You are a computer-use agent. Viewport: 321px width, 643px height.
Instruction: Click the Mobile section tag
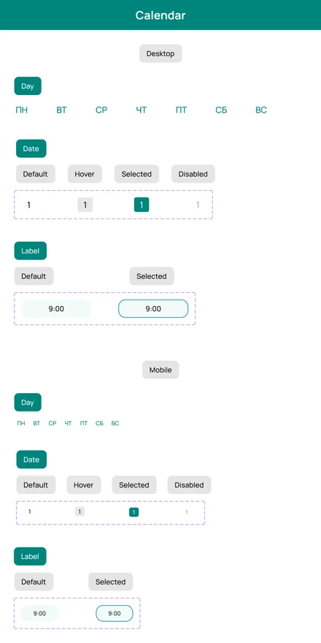160,370
